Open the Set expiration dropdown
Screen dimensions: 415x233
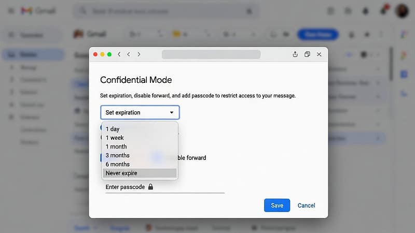140,112
